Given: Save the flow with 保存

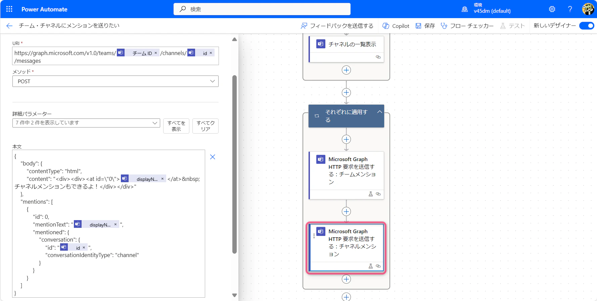Looking at the screenshot, I should pyautogui.click(x=425, y=26).
